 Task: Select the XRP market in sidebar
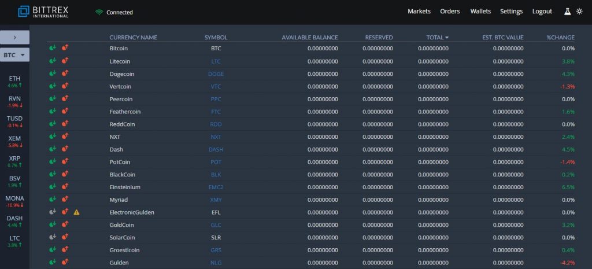point(14,162)
